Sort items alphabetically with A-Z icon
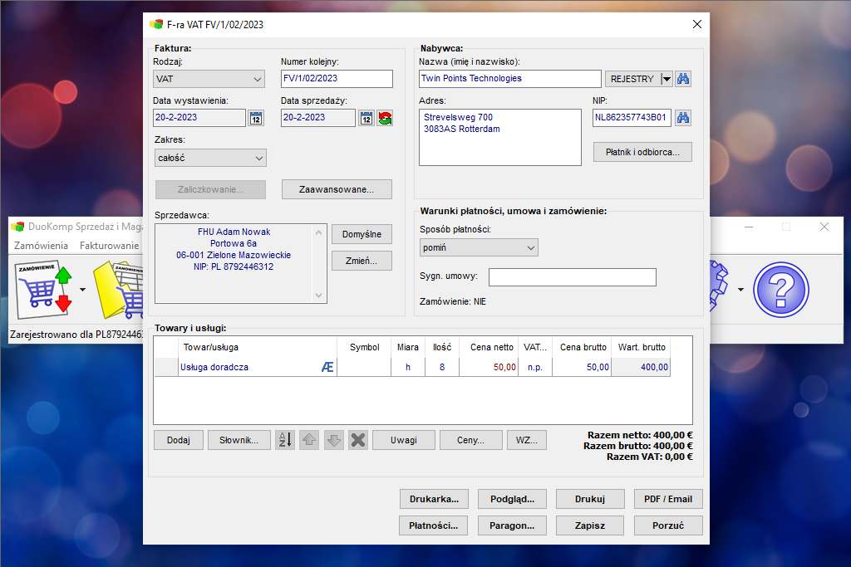 [x=285, y=440]
